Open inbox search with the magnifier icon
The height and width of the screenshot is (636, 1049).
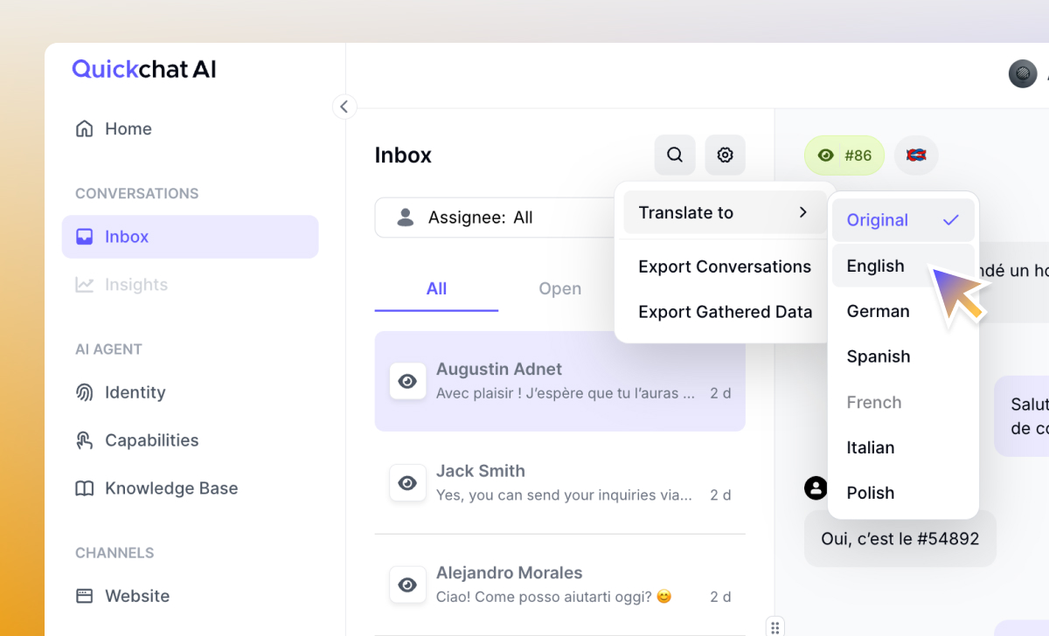(675, 155)
